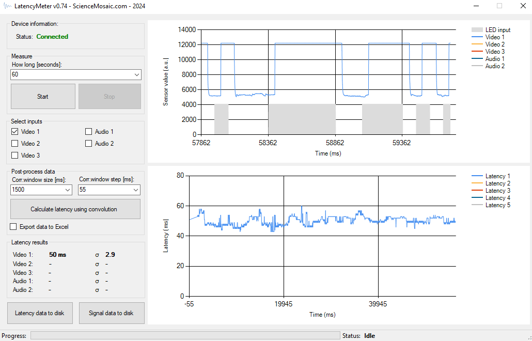This screenshot has height=341, width=532.
Task: Close the LatencyMeter window
Action: 523,6
